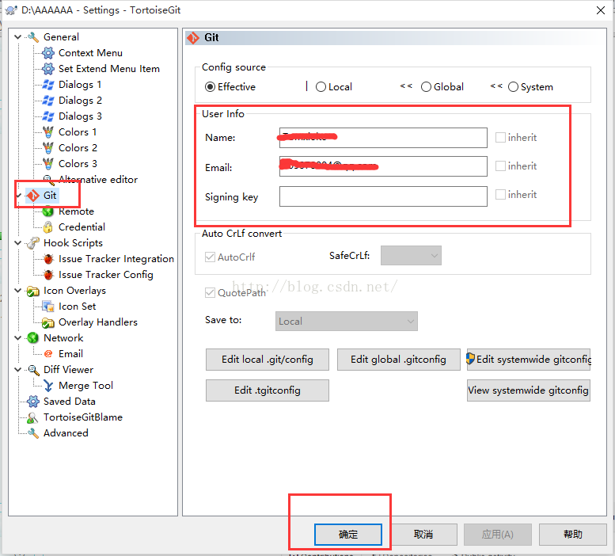Click the Icon Overlays folder icon
This screenshot has width=615, height=556.
pos(33,291)
